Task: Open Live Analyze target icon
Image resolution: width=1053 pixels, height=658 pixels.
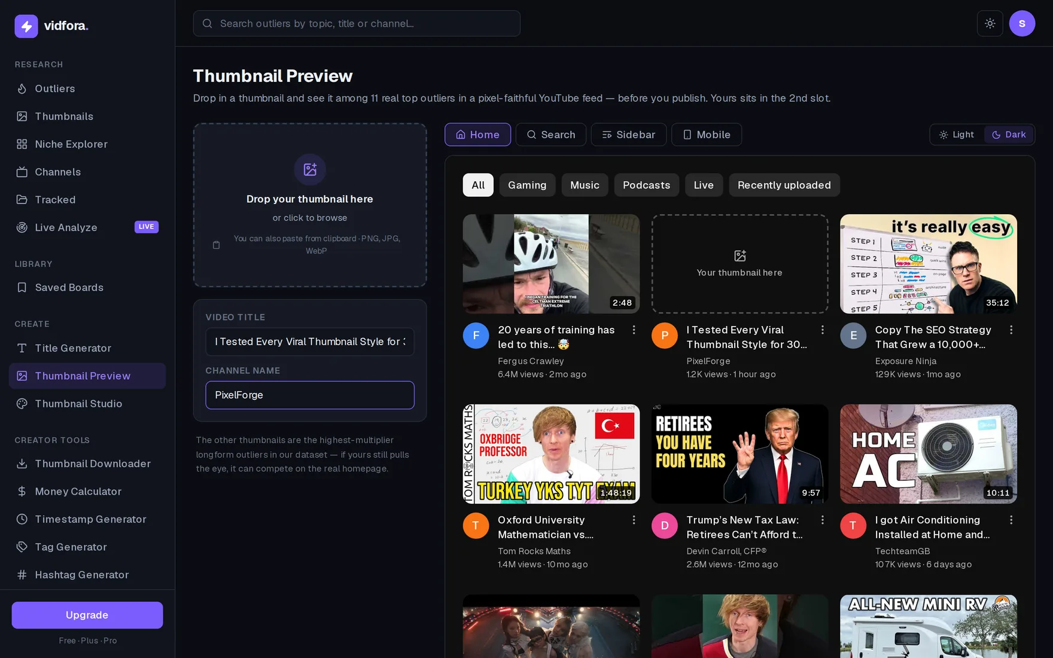Action: pyautogui.click(x=22, y=227)
